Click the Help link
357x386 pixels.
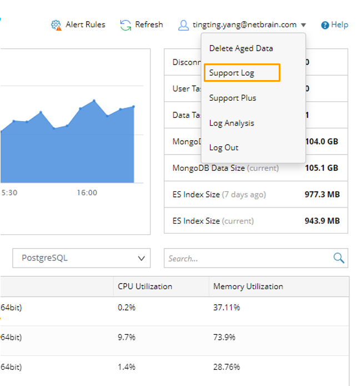pos(339,25)
